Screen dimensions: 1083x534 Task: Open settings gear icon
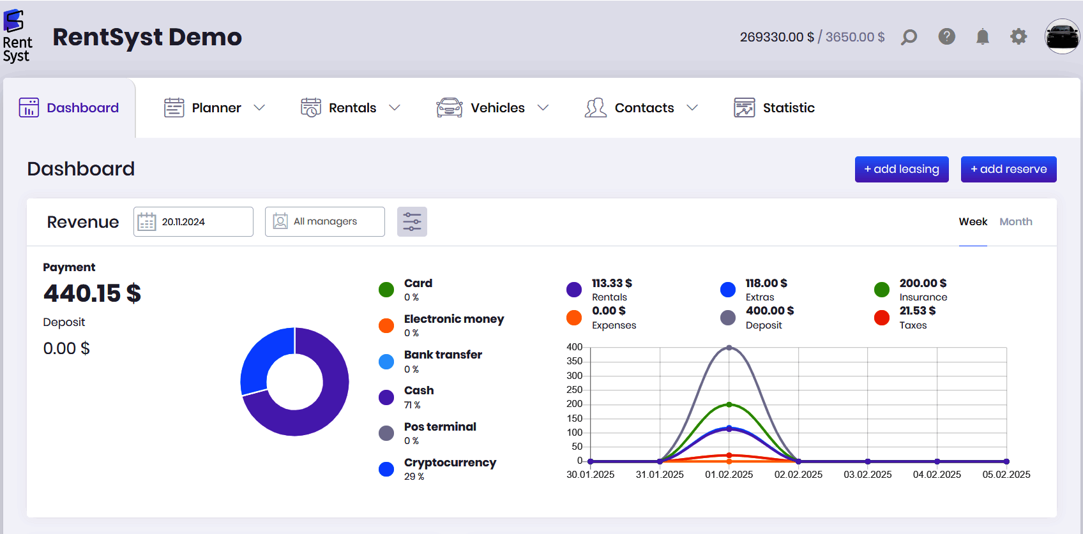pos(1019,37)
